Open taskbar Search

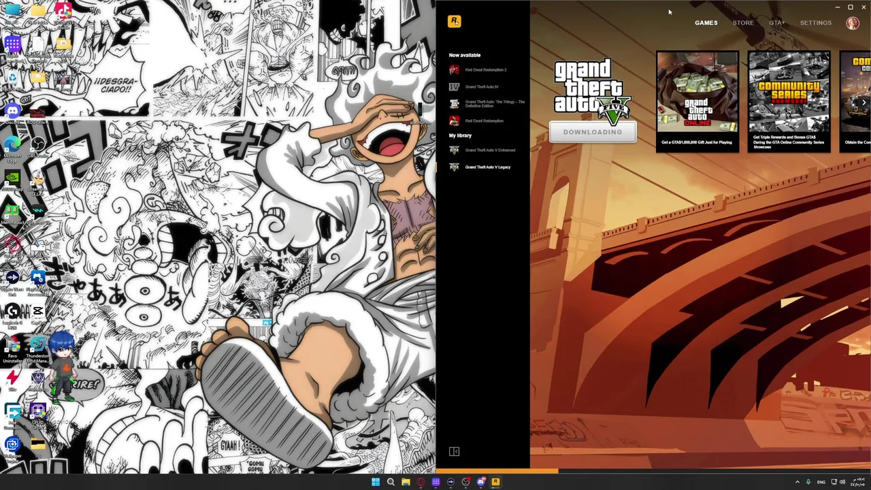click(391, 482)
